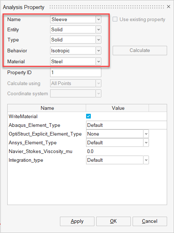The width and height of the screenshot is (174, 233).
Task: Enable the Use existing property checkbox
Action: coord(115,19)
